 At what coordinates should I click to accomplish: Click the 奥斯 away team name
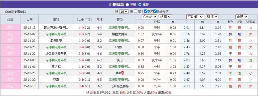tap(118, 73)
